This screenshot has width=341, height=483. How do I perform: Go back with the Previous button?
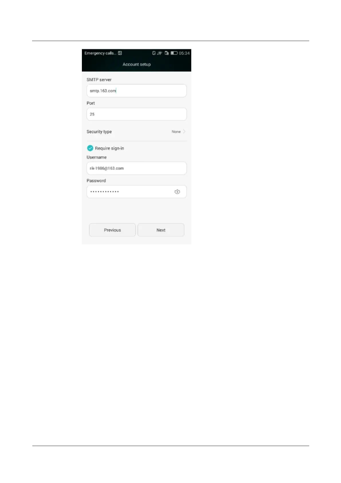point(112,230)
